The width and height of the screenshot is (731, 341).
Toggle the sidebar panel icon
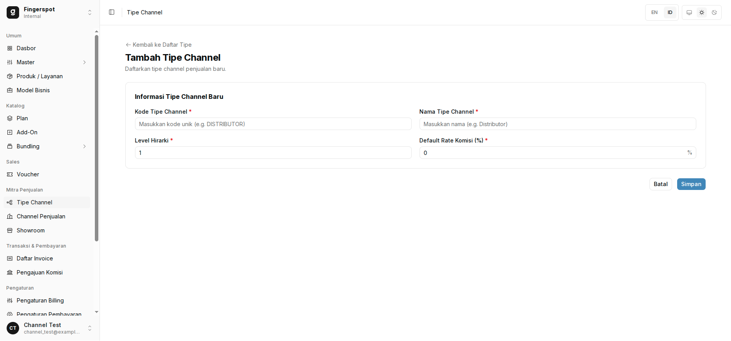pos(112,12)
